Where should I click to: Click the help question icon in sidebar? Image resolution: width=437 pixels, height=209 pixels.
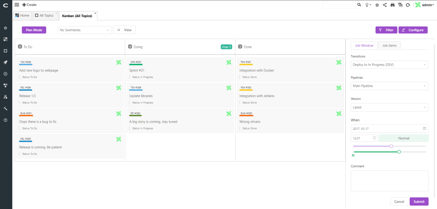pyautogui.click(x=5, y=120)
